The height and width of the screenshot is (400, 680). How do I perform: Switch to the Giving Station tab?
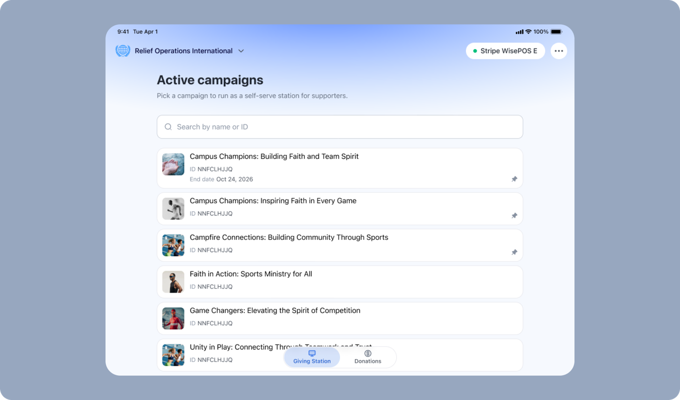click(312, 357)
